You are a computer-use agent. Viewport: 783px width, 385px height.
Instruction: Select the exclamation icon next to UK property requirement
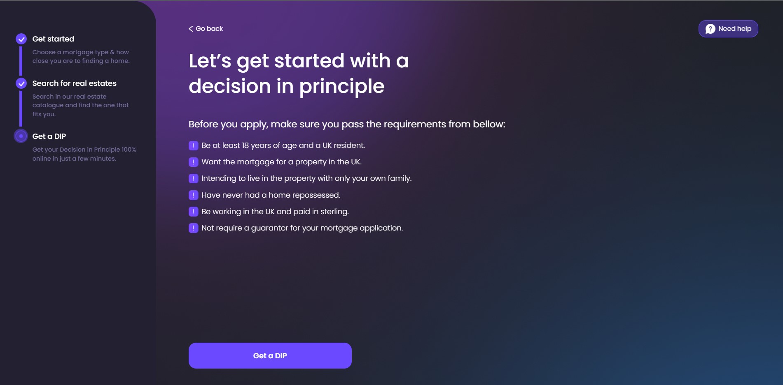(193, 162)
